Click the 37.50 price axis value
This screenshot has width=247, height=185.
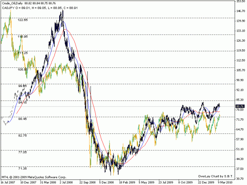click(x=241, y=169)
